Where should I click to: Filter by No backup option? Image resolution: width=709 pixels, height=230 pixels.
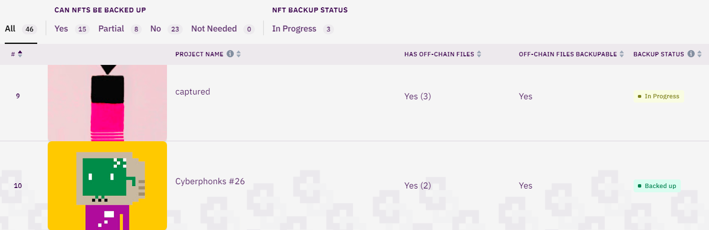coord(156,29)
